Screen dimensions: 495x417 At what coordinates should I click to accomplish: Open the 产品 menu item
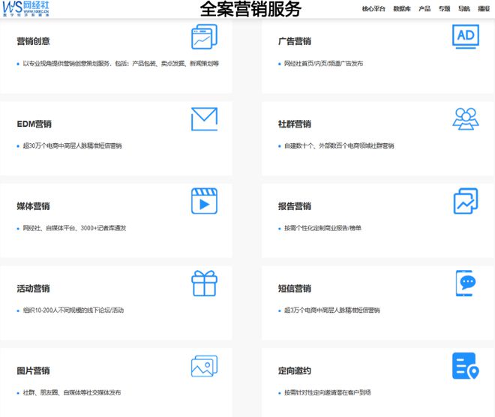[424, 9]
